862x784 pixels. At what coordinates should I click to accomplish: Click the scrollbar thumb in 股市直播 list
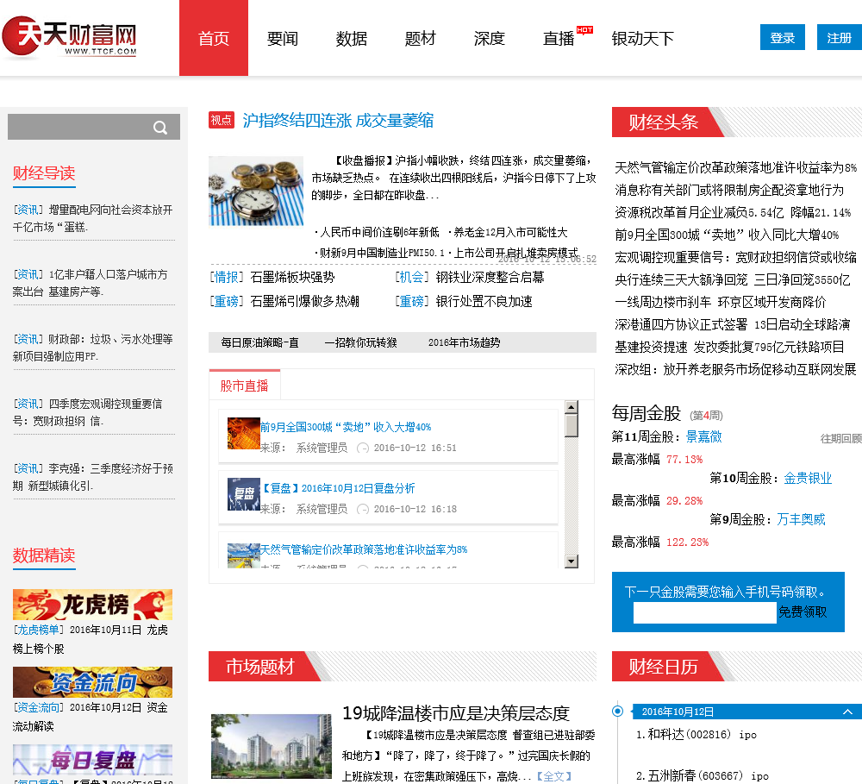[572, 425]
